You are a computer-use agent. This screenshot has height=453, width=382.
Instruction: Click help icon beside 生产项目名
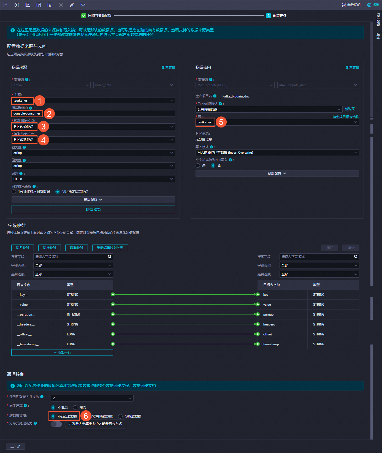point(215,96)
